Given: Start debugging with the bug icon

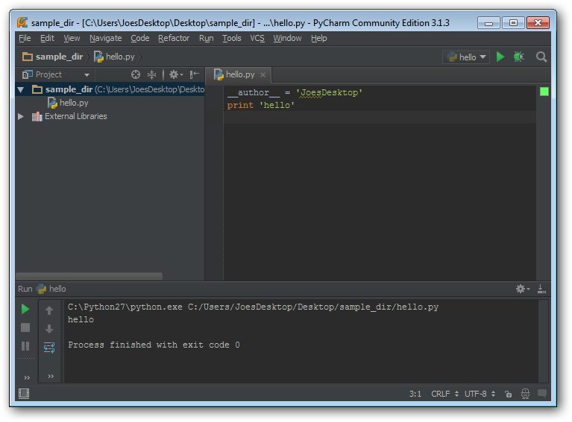Looking at the screenshot, I should point(518,57).
